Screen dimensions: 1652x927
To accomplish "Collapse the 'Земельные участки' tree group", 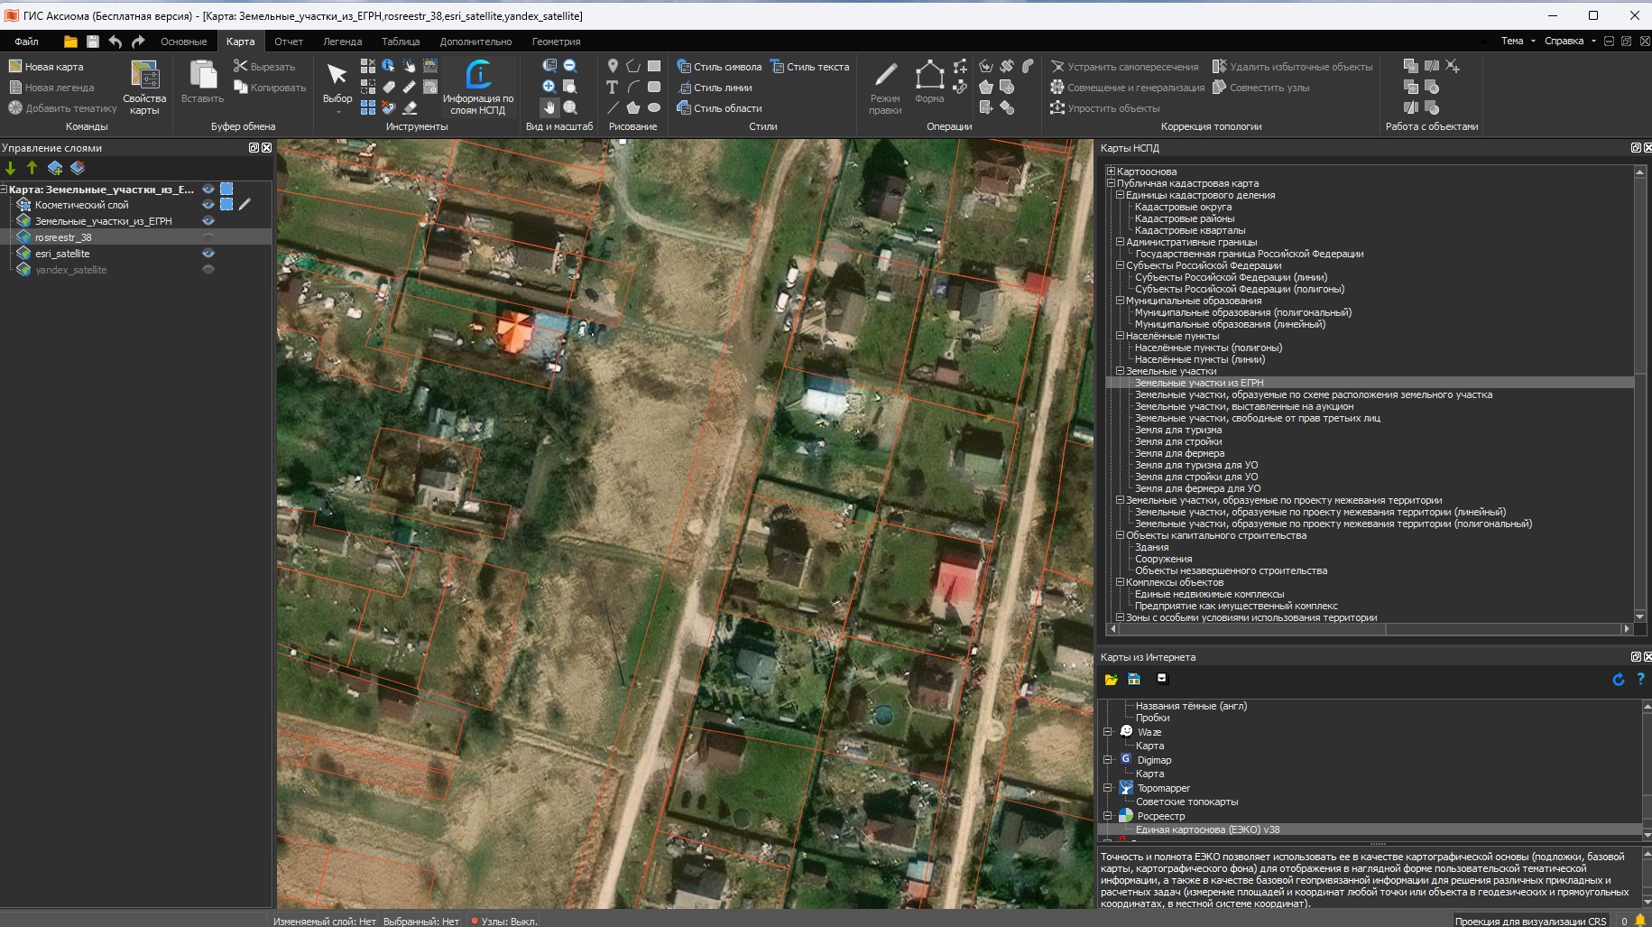I will click(x=1120, y=371).
